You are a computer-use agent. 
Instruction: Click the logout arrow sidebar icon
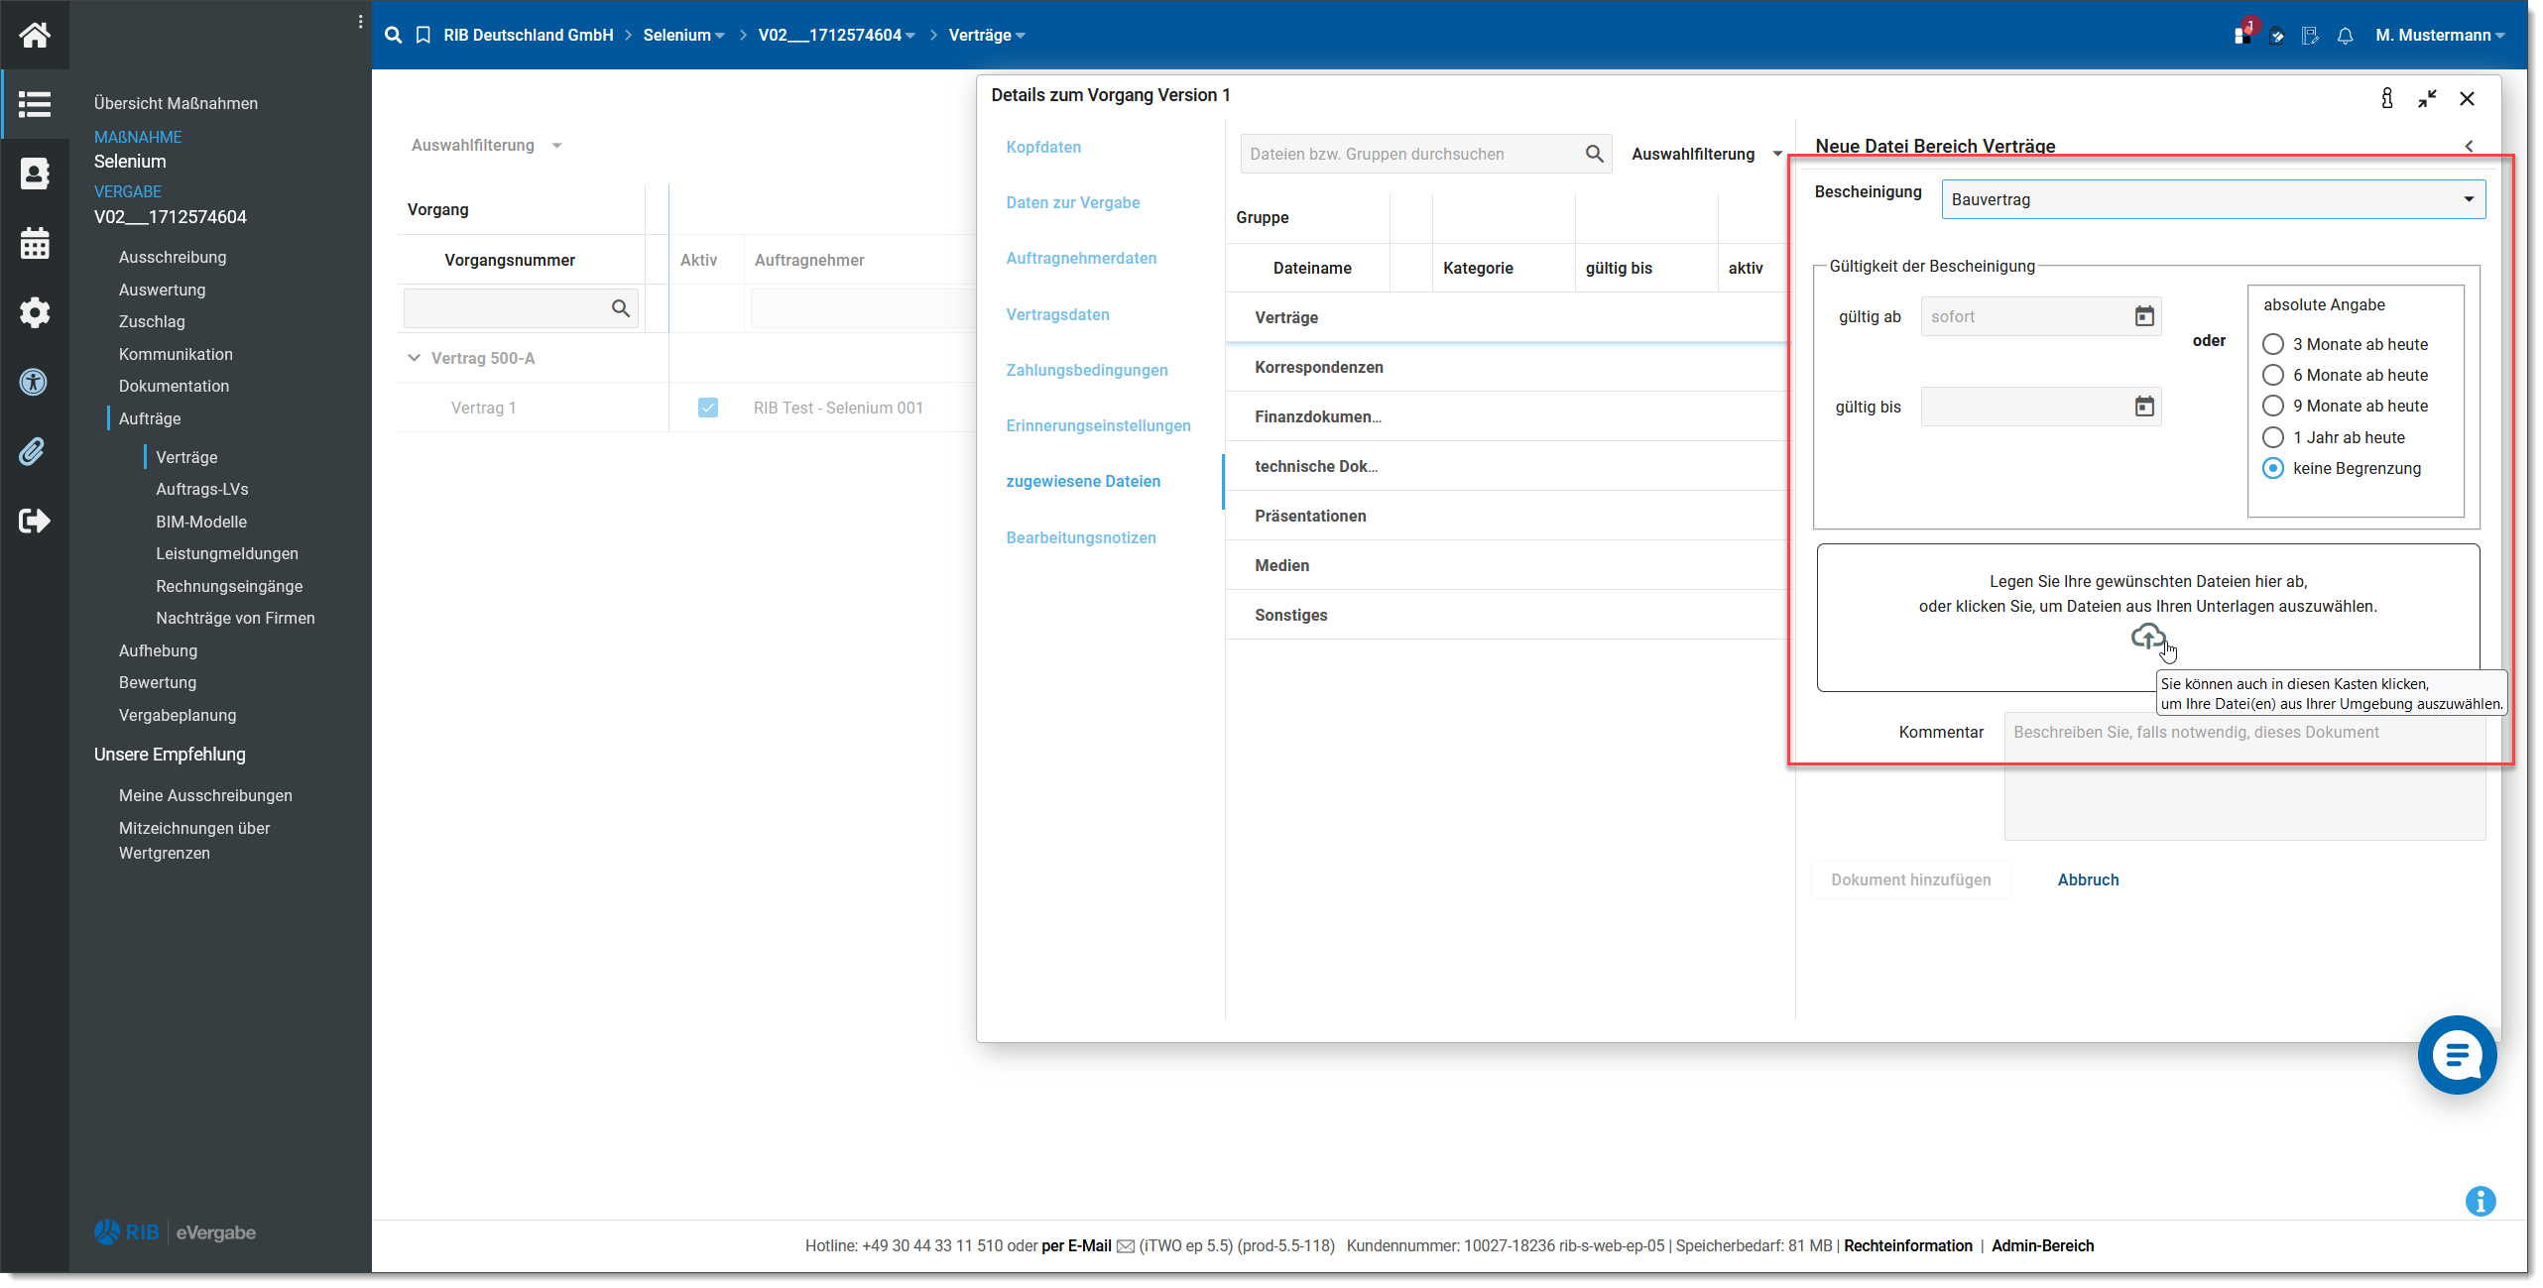(35, 521)
